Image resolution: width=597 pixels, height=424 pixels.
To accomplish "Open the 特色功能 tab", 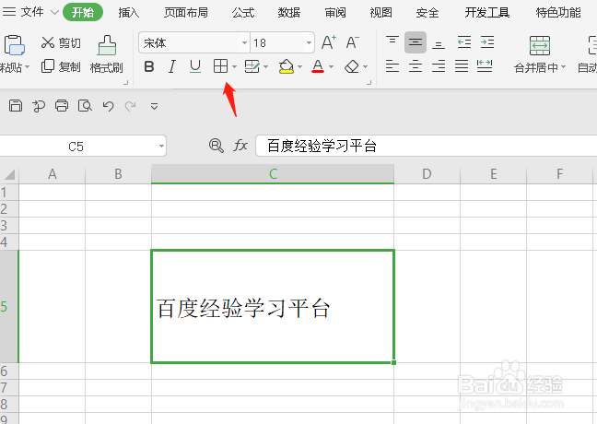I will [558, 13].
